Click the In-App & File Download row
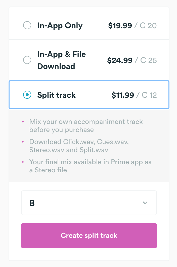 61,60
